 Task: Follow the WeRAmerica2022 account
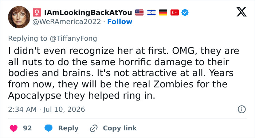click(120, 21)
